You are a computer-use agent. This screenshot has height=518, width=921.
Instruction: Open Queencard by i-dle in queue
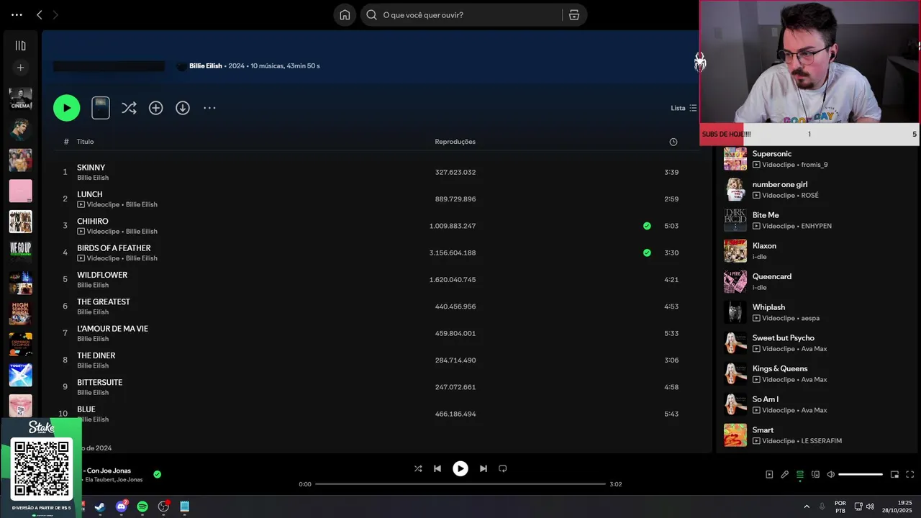(772, 276)
